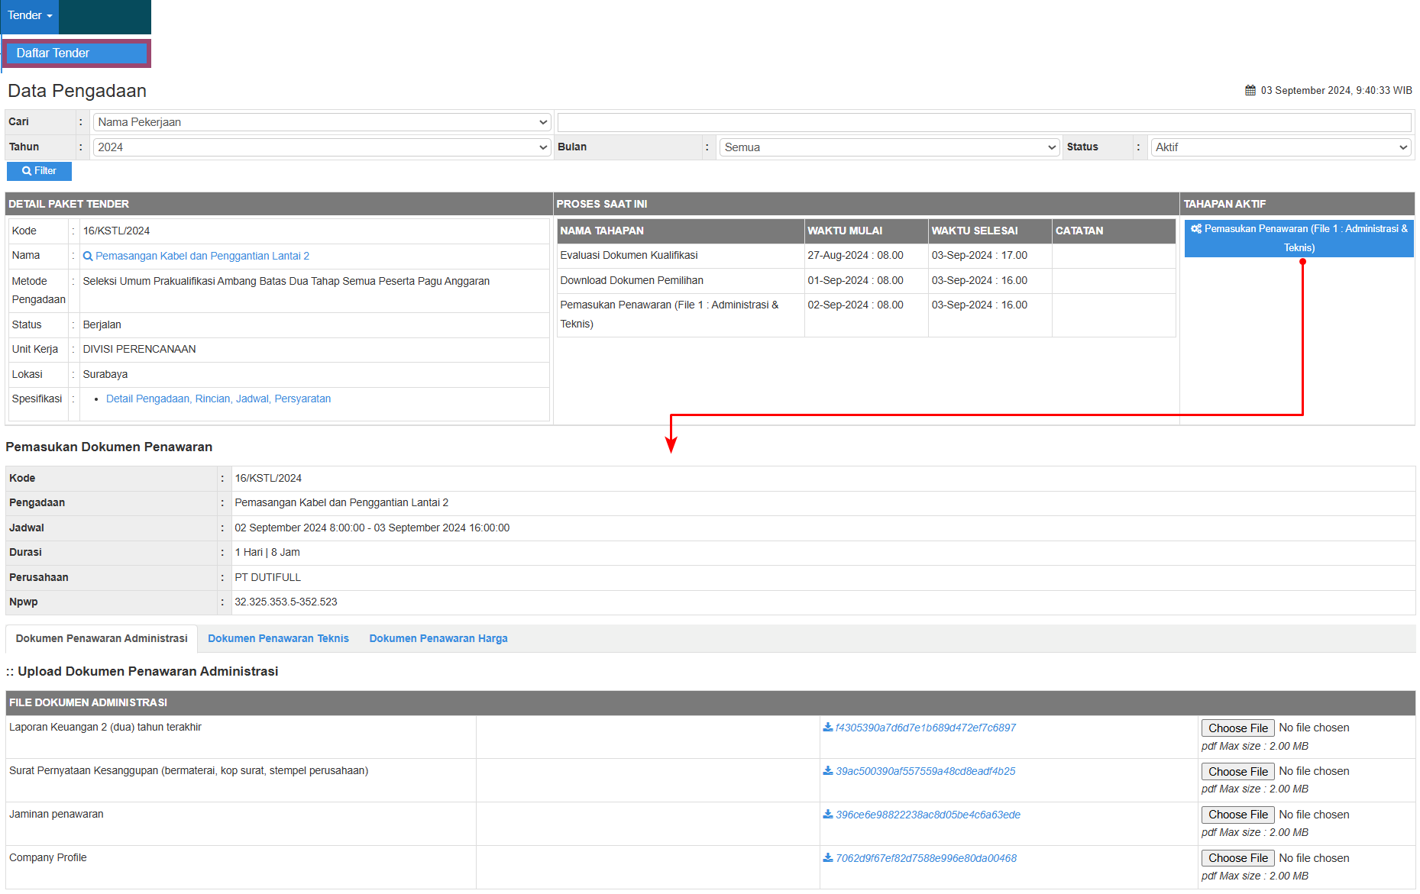The height and width of the screenshot is (894, 1420).
Task: Expand the Tahun 2024 dropdown
Action: point(321,147)
